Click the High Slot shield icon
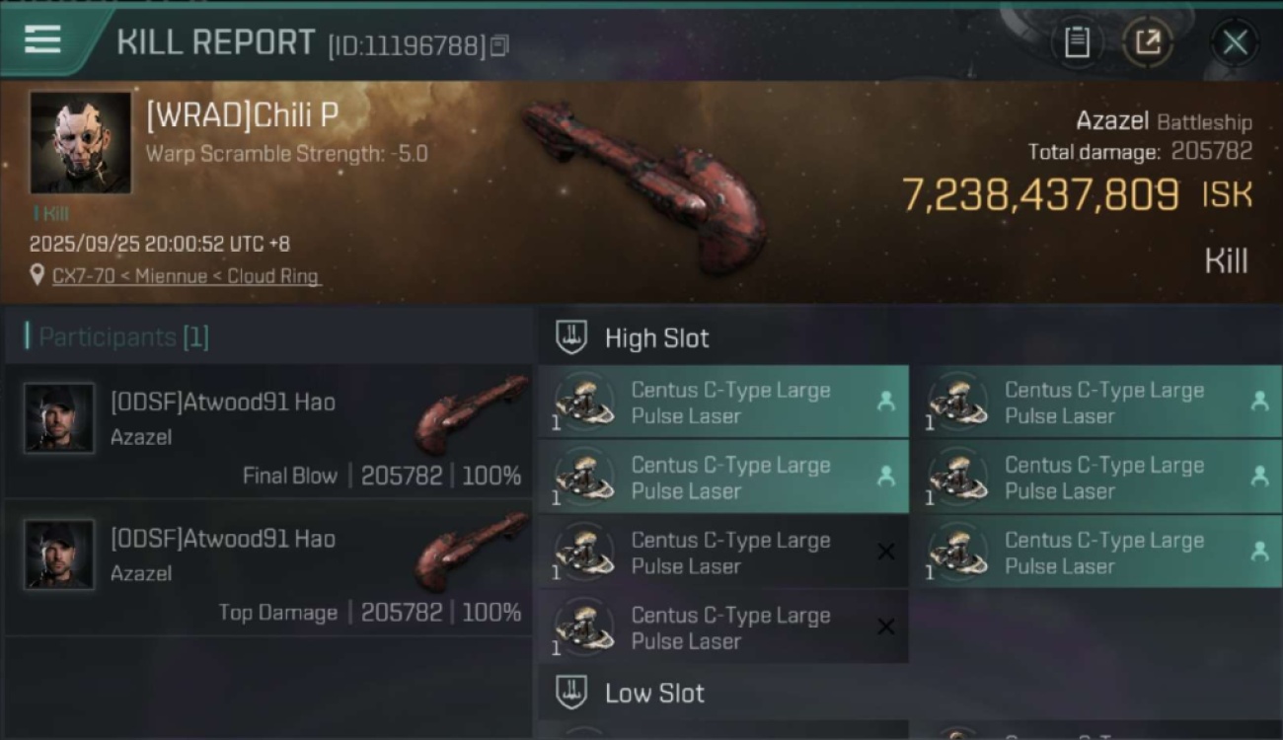 coord(571,337)
